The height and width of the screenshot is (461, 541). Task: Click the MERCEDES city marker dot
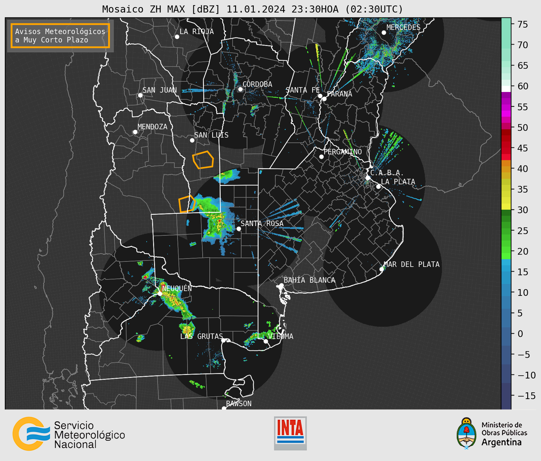pyautogui.click(x=384, y=33)
